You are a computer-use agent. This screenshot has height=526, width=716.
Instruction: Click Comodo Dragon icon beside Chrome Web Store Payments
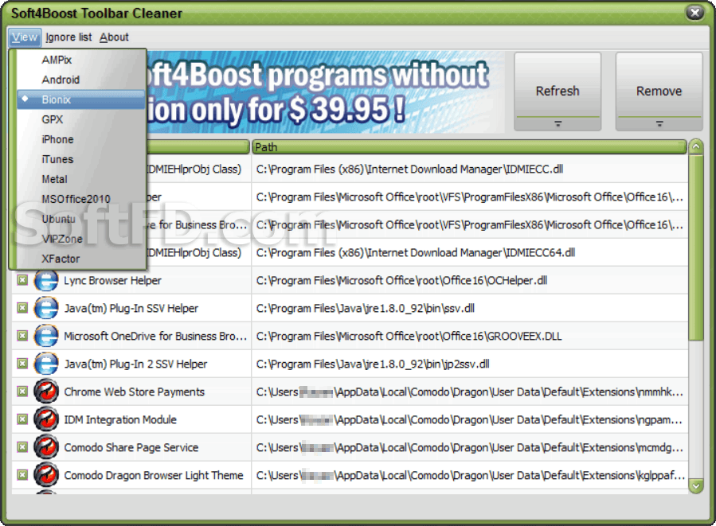[46, 392]
